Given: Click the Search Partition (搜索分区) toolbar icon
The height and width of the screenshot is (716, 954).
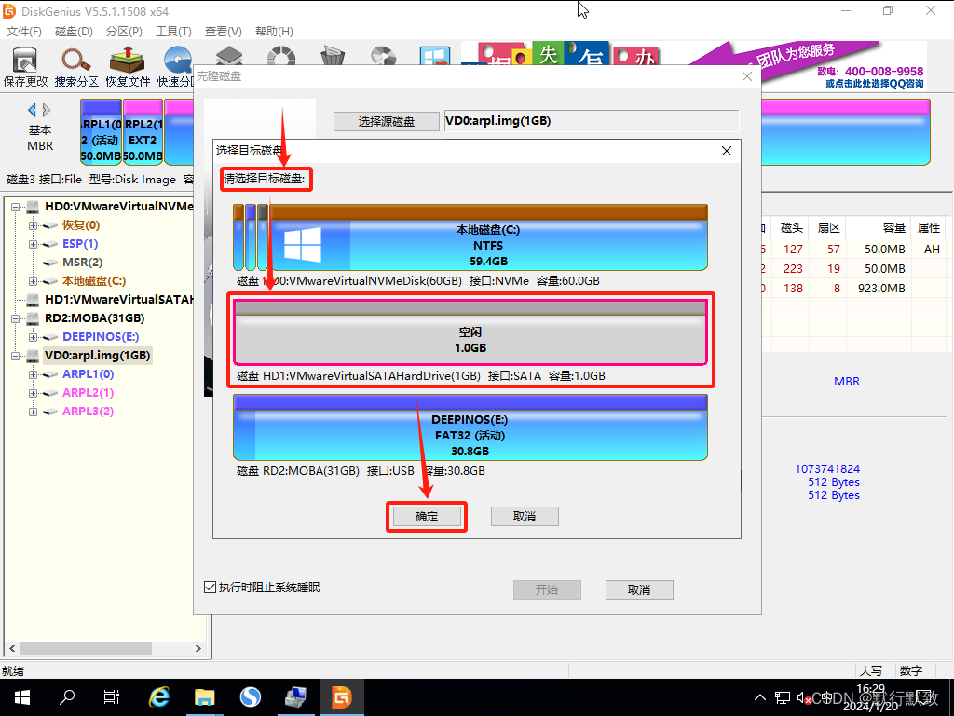Looking at the screenshot, I should tap(76, 67).
